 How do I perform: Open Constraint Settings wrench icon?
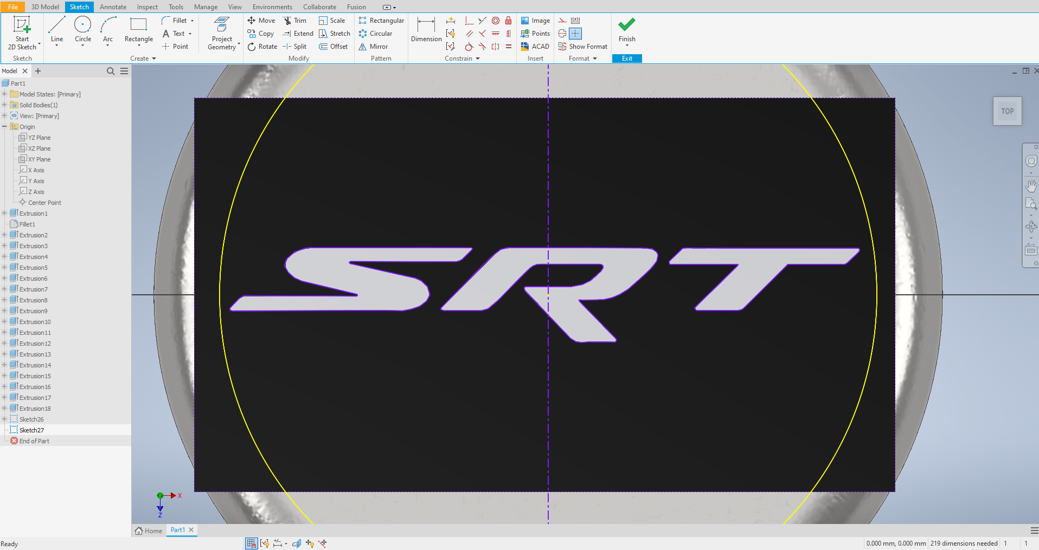point(451,47)
